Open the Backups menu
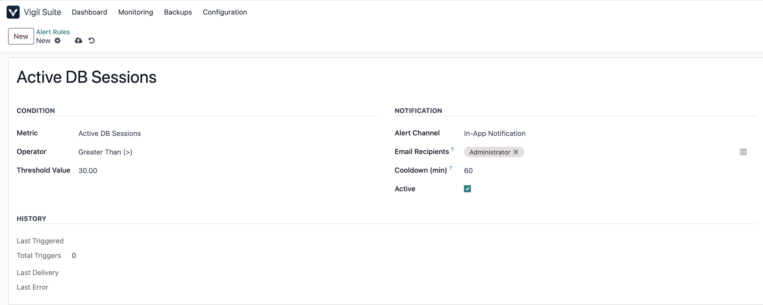The image size is (763, 305). click(178, 12)
